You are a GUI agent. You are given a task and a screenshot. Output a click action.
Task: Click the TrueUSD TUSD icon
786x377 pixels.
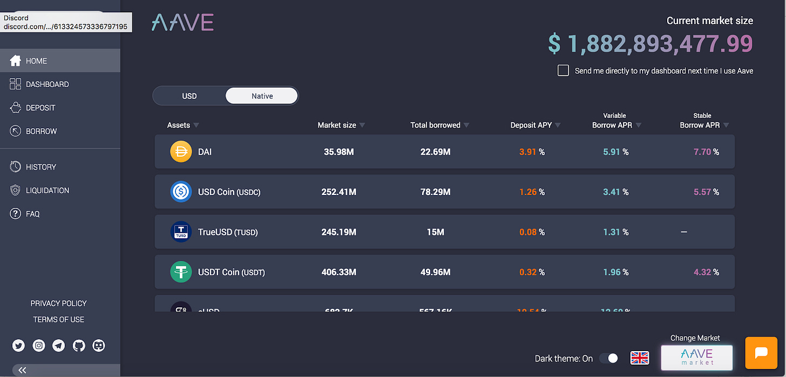click(x=181, y=232)
